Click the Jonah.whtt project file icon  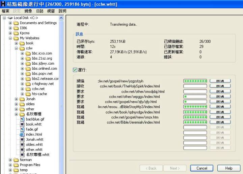click(x=22, y=139)
